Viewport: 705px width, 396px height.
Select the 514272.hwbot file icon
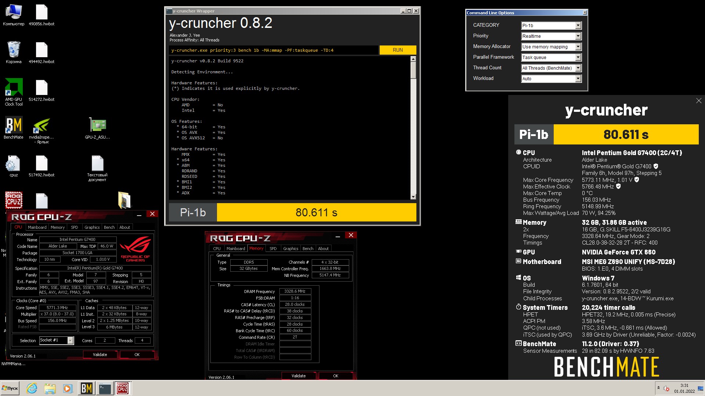[41, 91]
